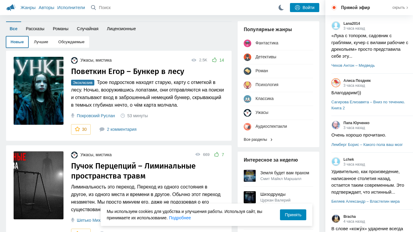
Task: Click genre icon above Бункер в лесу
Action: pos(74,60)
